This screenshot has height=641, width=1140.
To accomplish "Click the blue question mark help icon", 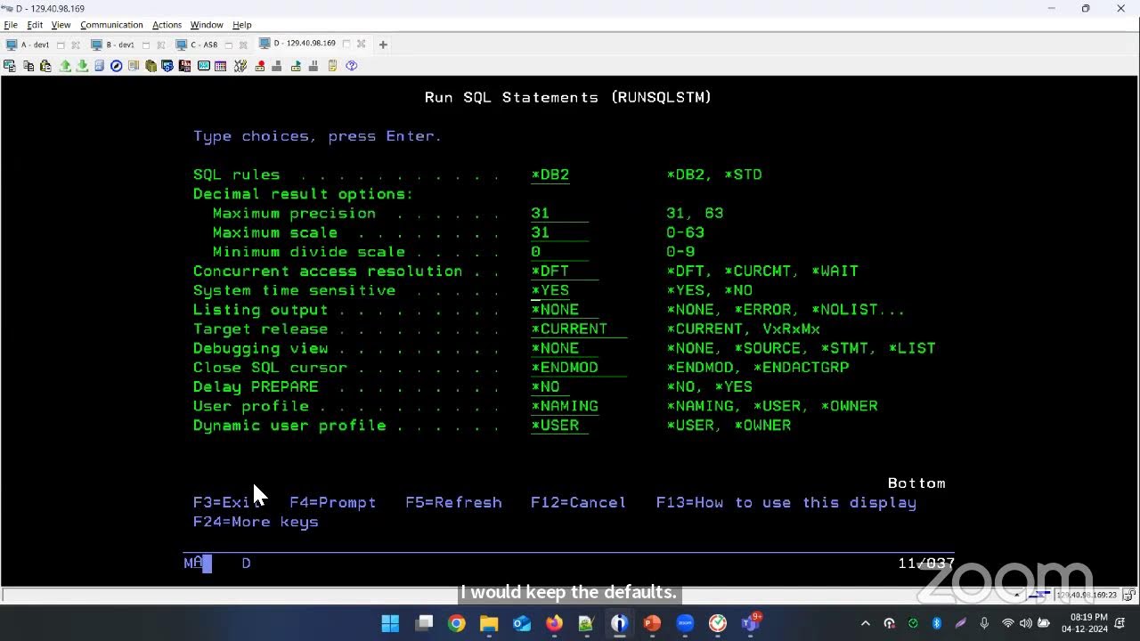I will 351,66.
